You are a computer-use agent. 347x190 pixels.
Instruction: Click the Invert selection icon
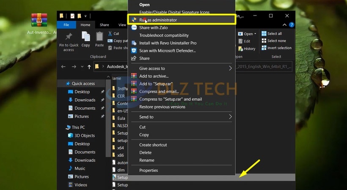264,48
